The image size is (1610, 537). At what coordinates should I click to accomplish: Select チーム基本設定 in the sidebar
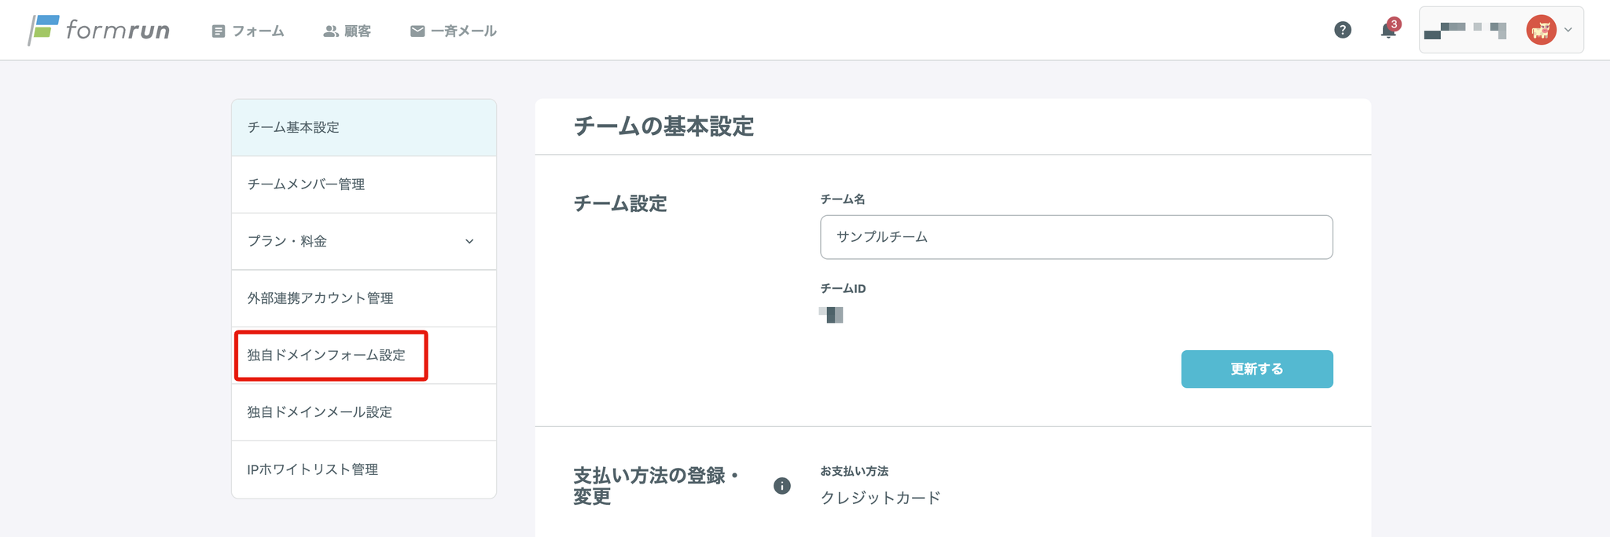364,128
